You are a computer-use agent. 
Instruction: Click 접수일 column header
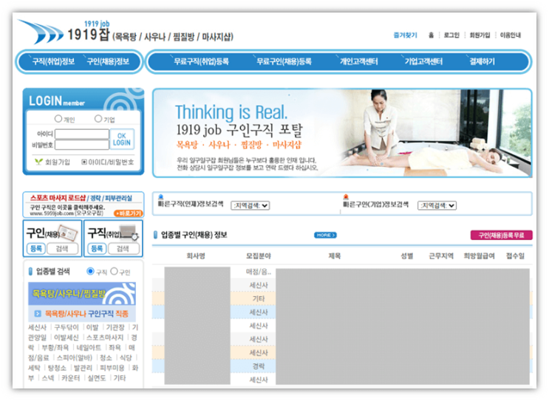[x=516, y=256]
